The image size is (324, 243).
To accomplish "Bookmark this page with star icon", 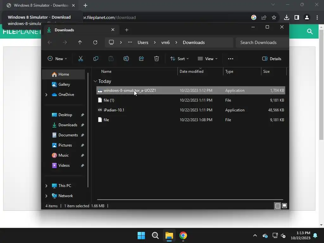I will 274,17.
